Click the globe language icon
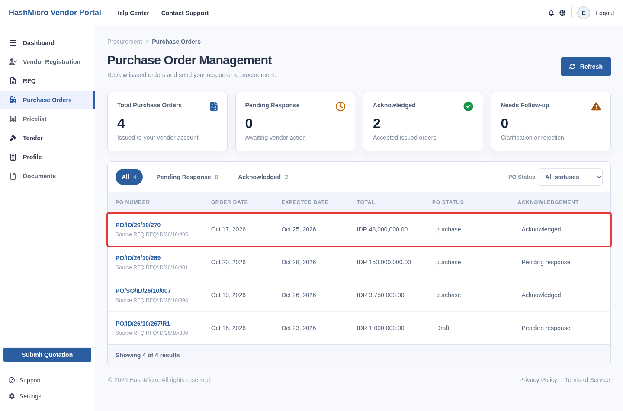This screenshot has width=623, height=411. 562,13
